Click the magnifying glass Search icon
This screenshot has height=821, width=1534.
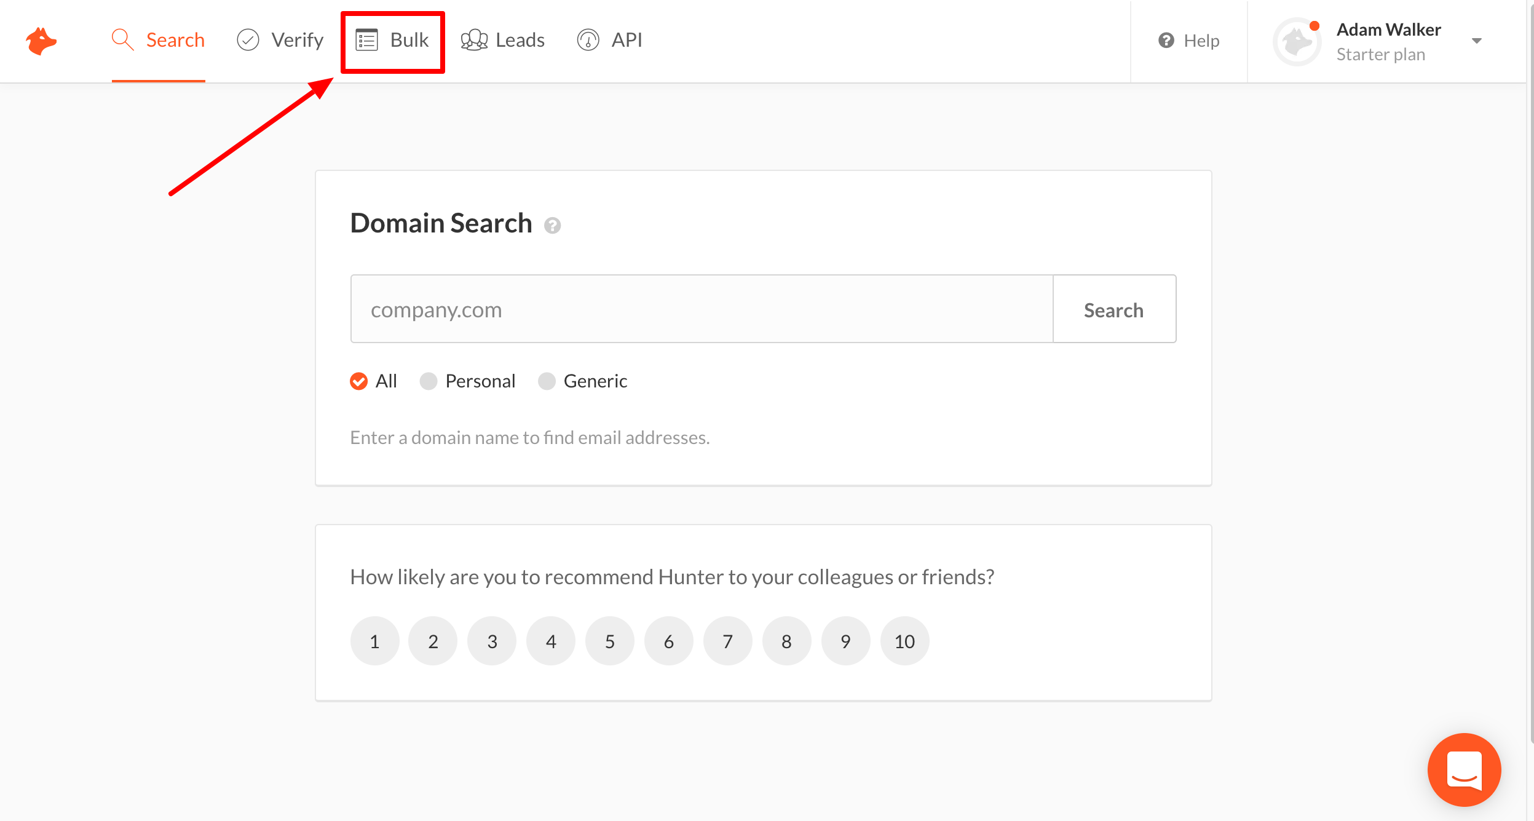tap(122, 39)
